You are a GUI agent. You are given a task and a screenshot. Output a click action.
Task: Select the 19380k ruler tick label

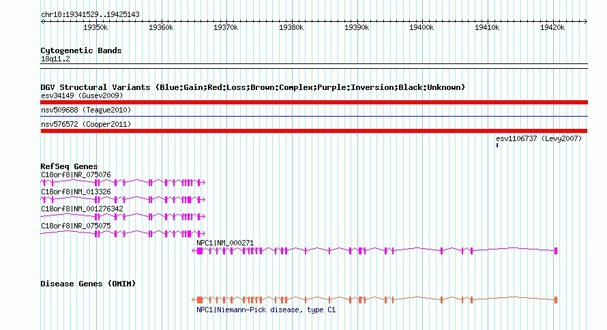pyautogui.click(x=291, y=27)
